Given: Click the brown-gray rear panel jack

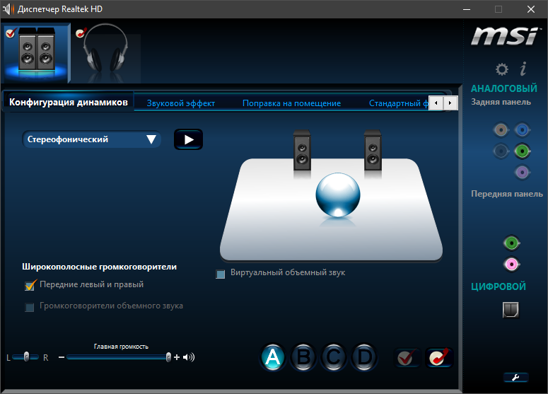Looking at the screenshot, I should click(501, 130).
